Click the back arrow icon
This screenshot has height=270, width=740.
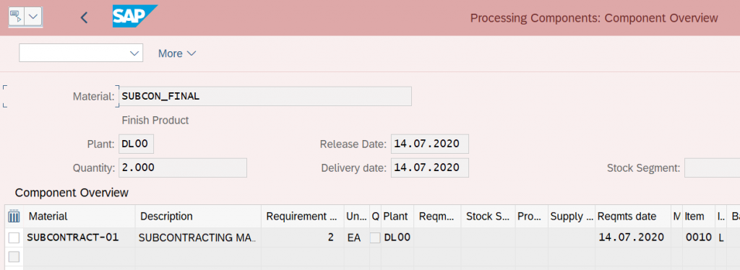point(84,18)
